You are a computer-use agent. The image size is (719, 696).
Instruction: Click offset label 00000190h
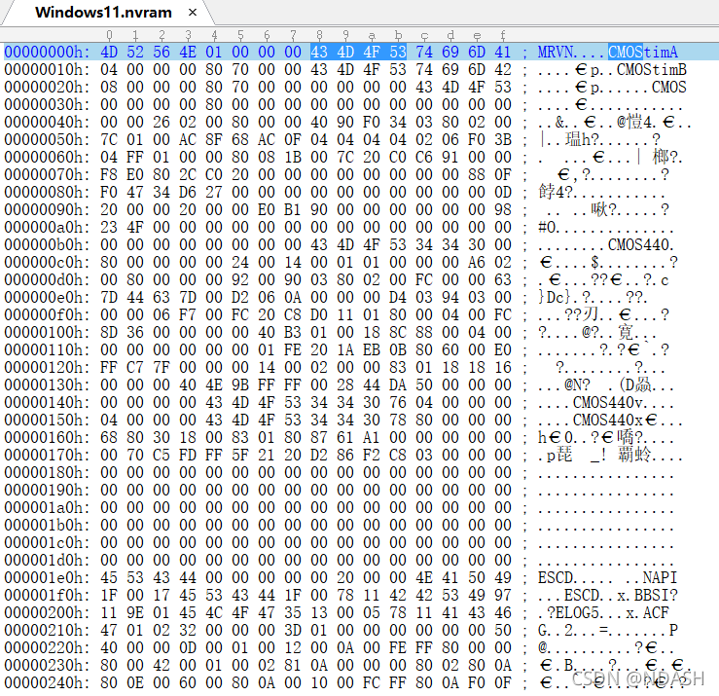pyautogui.click(x=47, y=490)
